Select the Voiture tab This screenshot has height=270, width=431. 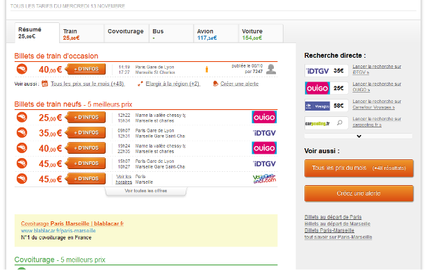(261, 33)
